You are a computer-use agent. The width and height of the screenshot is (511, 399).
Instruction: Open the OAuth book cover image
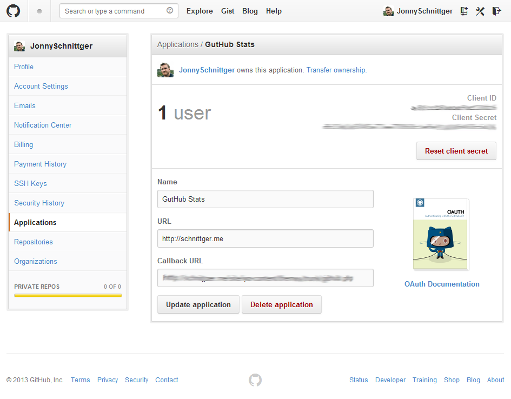pos(441,235)
